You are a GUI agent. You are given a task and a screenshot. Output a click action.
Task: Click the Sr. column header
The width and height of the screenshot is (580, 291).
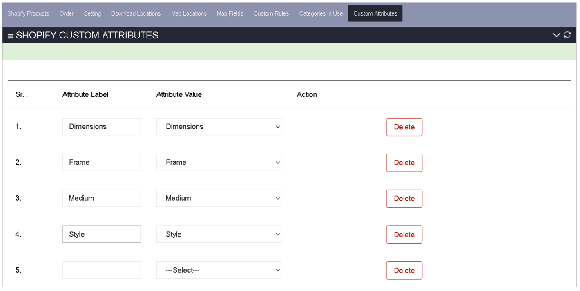22,94
